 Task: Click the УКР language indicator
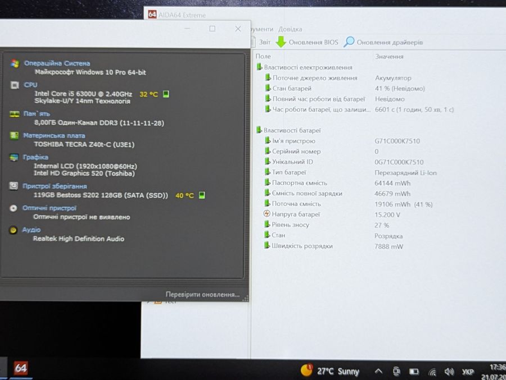click(x=468, y=372)
